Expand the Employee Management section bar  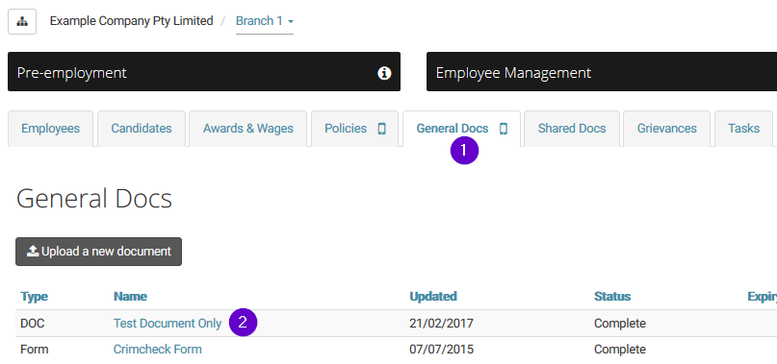tap(602, 72)
